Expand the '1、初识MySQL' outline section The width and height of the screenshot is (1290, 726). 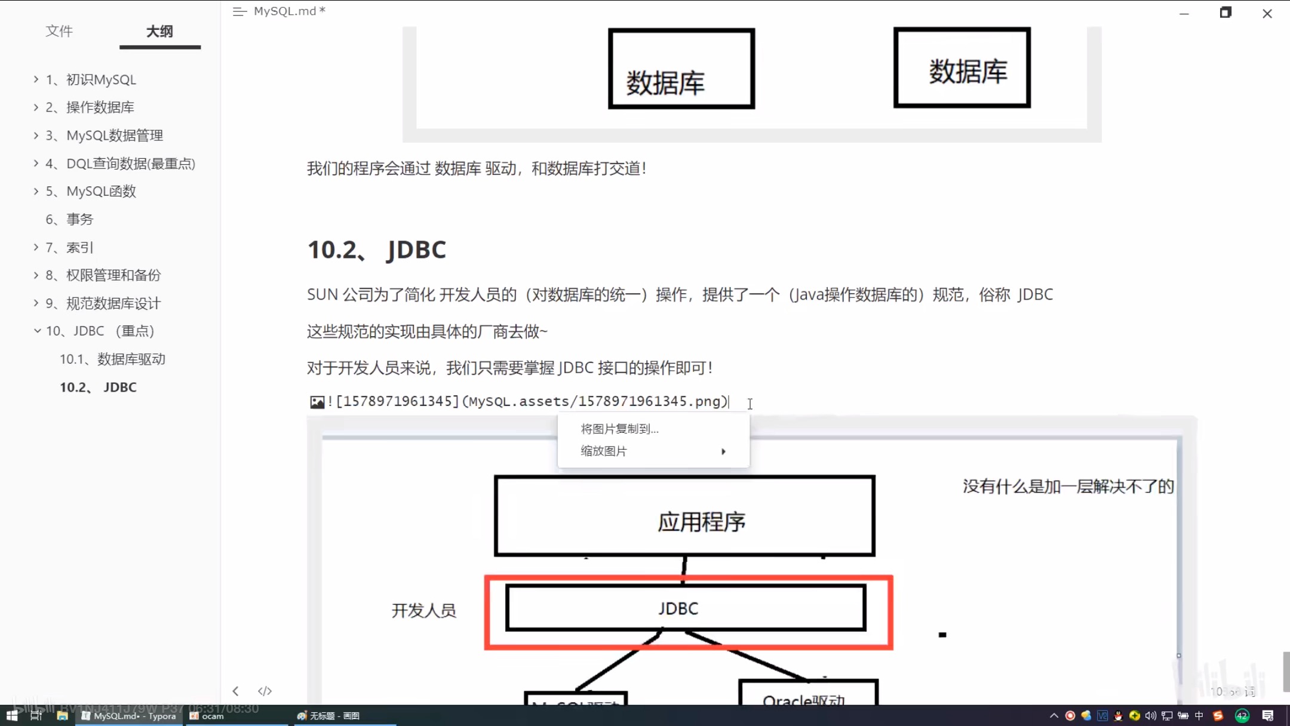pyautogui.click(x=36, y=79)
